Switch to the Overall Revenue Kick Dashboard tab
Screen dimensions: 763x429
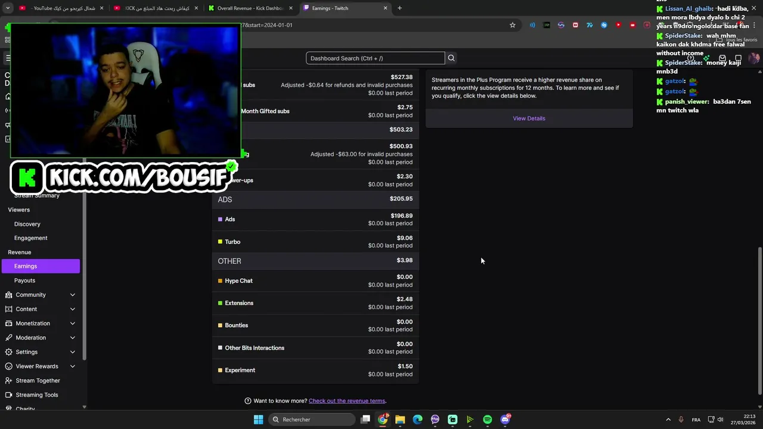[250, 8]
